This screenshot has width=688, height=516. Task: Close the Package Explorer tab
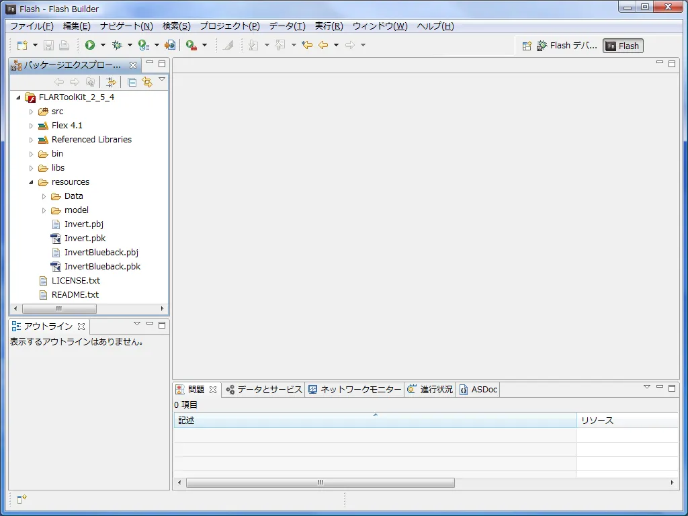point(133,65)
